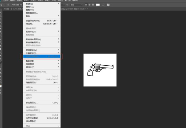The width and height of the screenshot is (186, 128).
Task: Choose 导出为... menu entry
Action: point(42,24)
